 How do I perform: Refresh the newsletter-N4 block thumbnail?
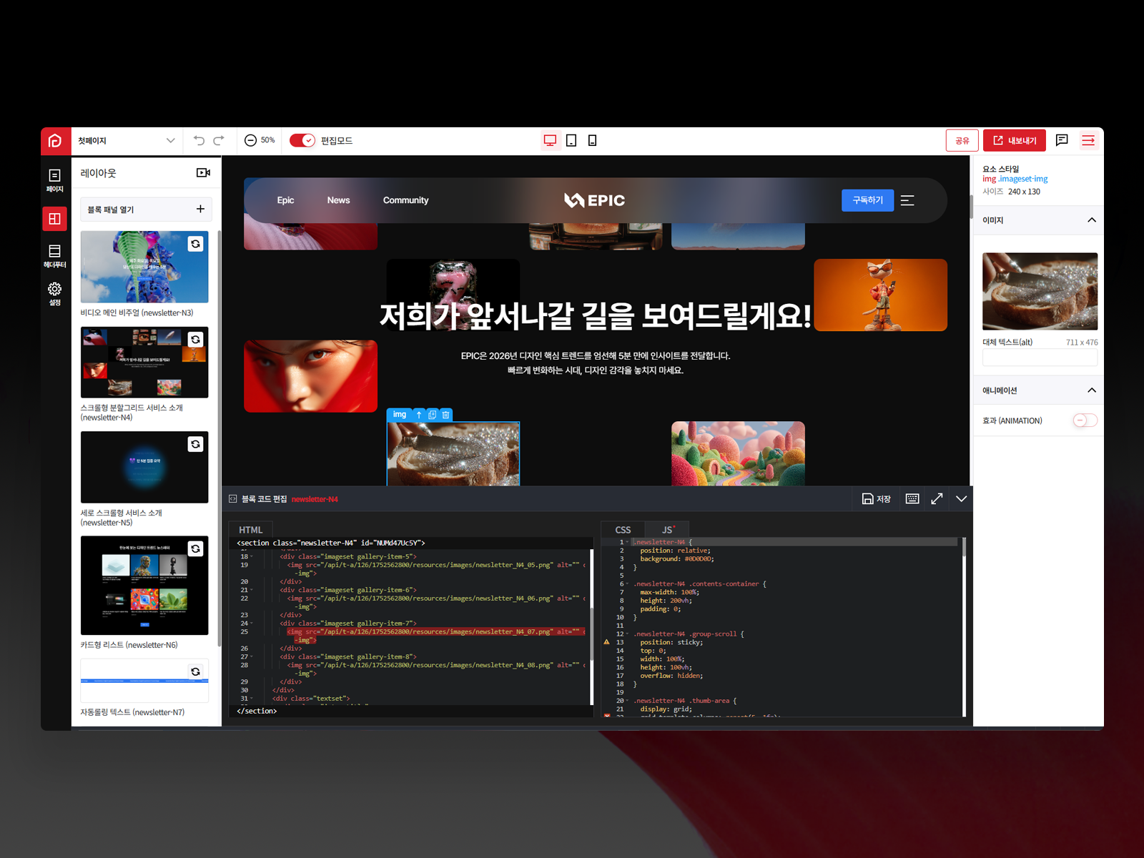[x=195, y=340]
